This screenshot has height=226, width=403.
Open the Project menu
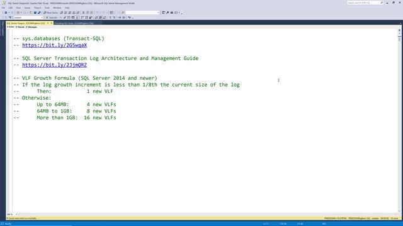tap(38, 8)
